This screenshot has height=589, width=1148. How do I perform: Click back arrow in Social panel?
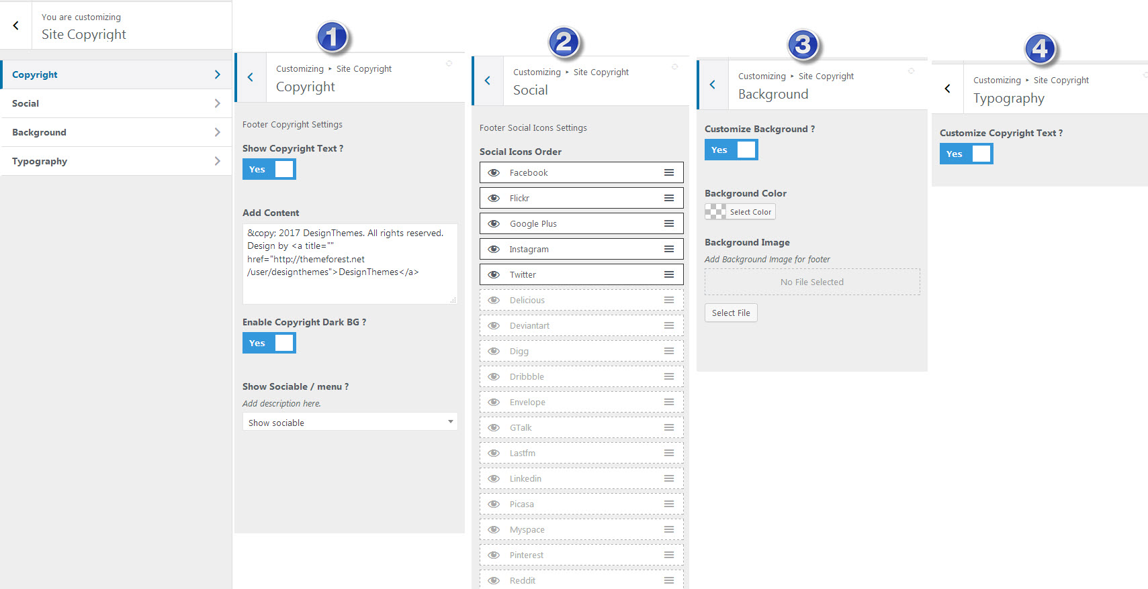[488, 81]
